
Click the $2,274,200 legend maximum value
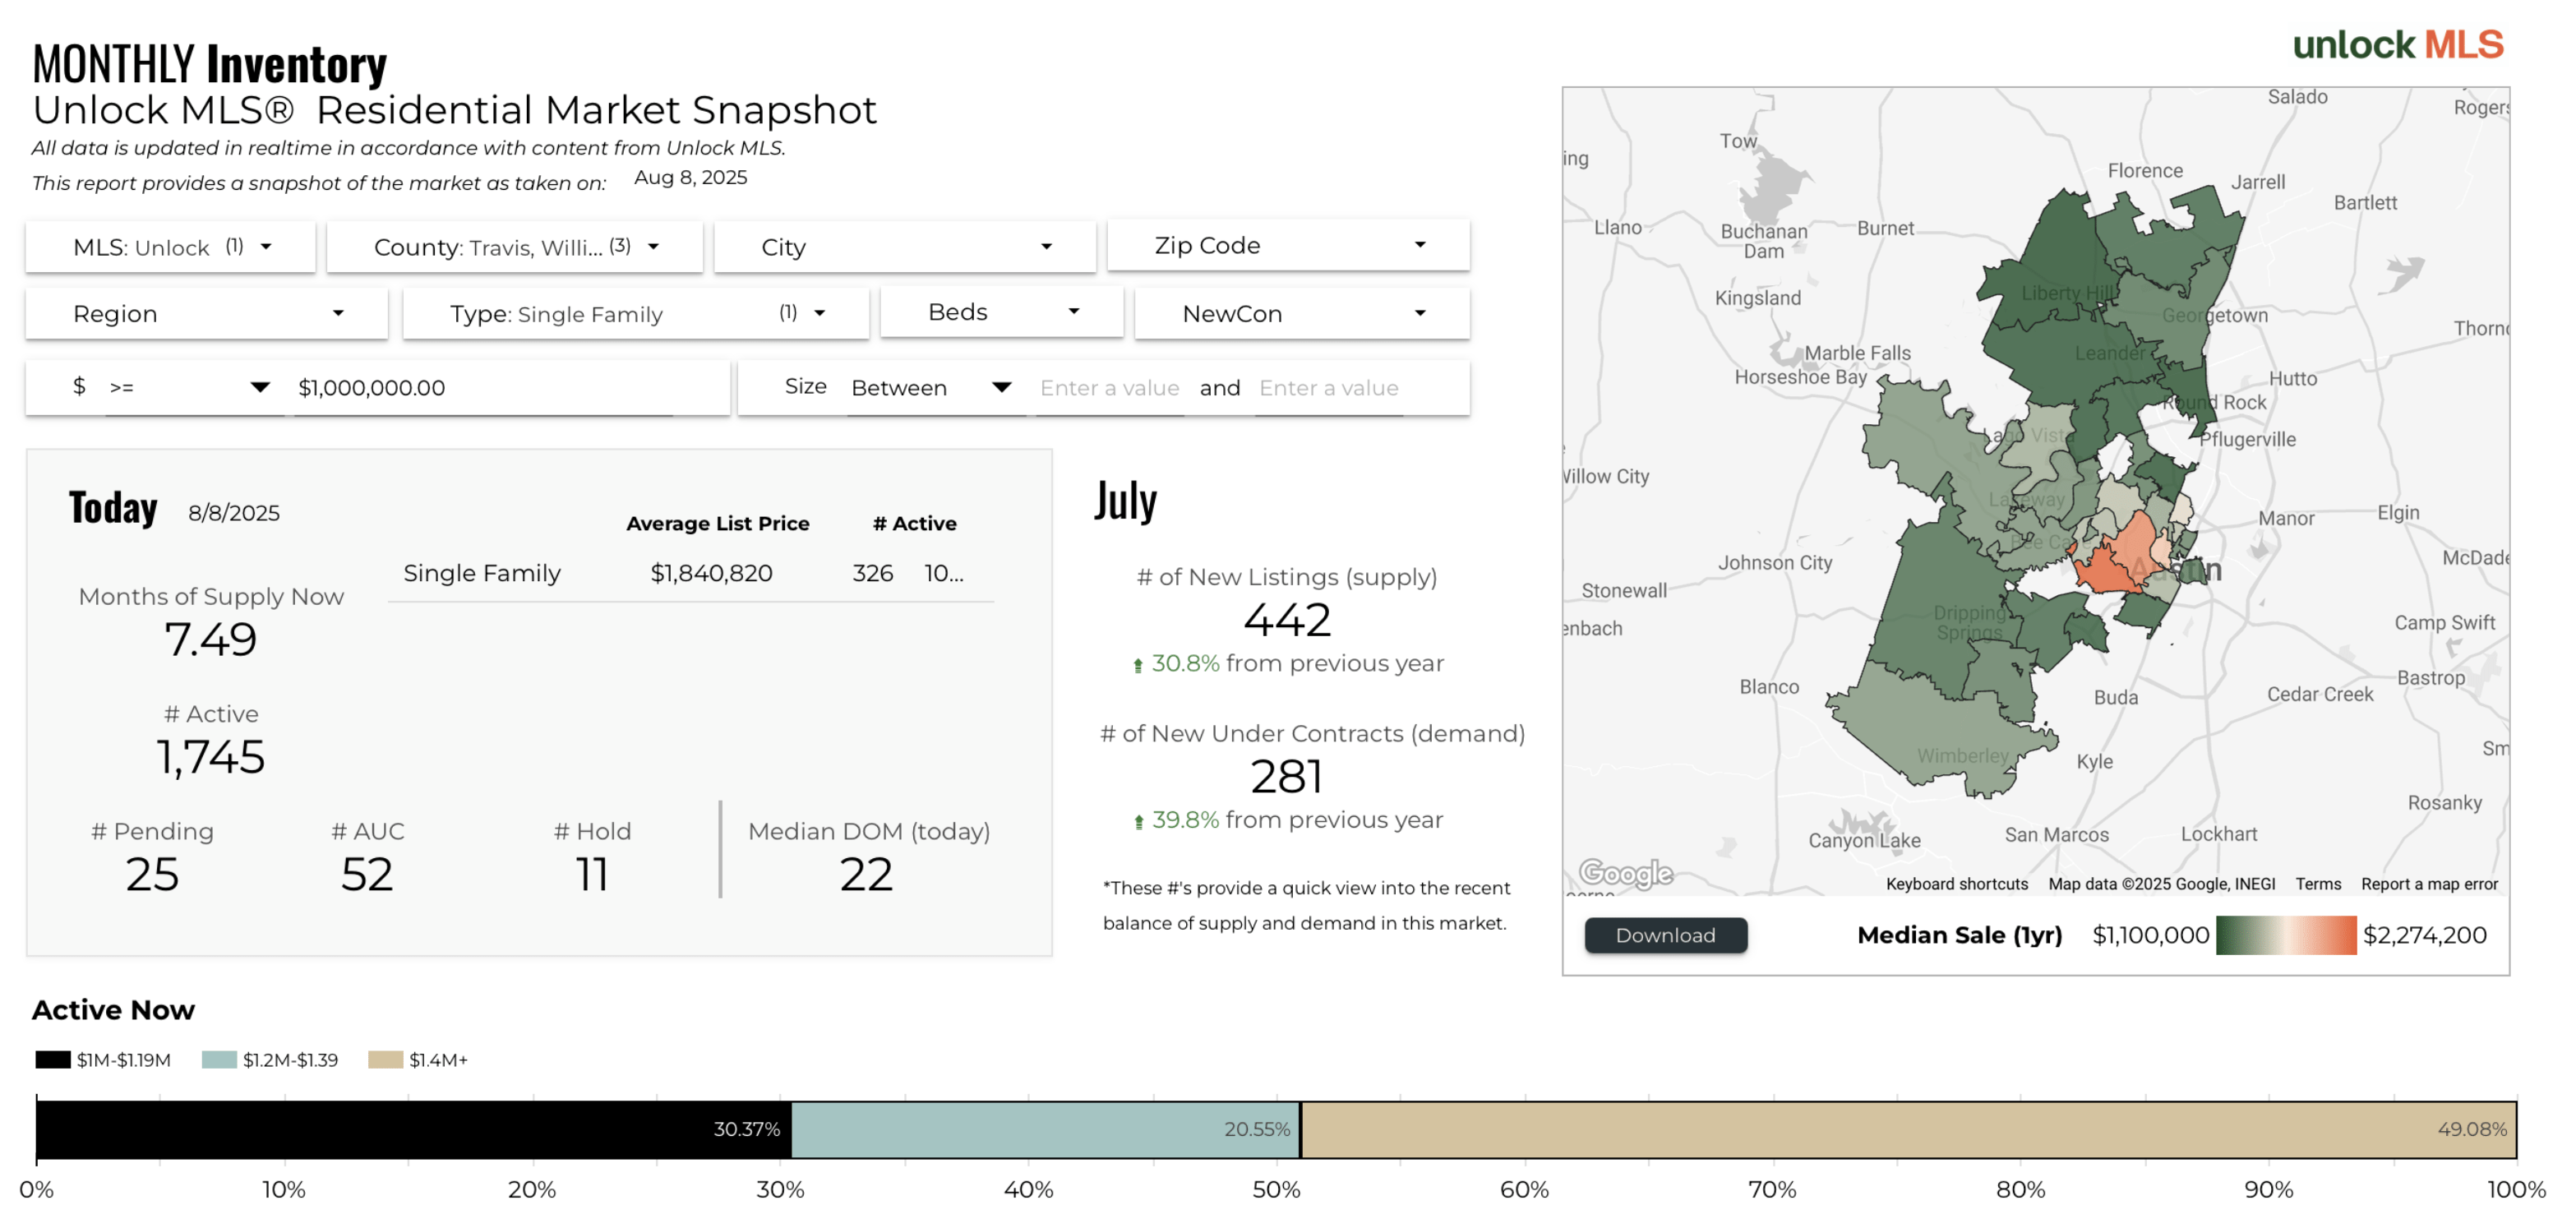[2424, 935]
